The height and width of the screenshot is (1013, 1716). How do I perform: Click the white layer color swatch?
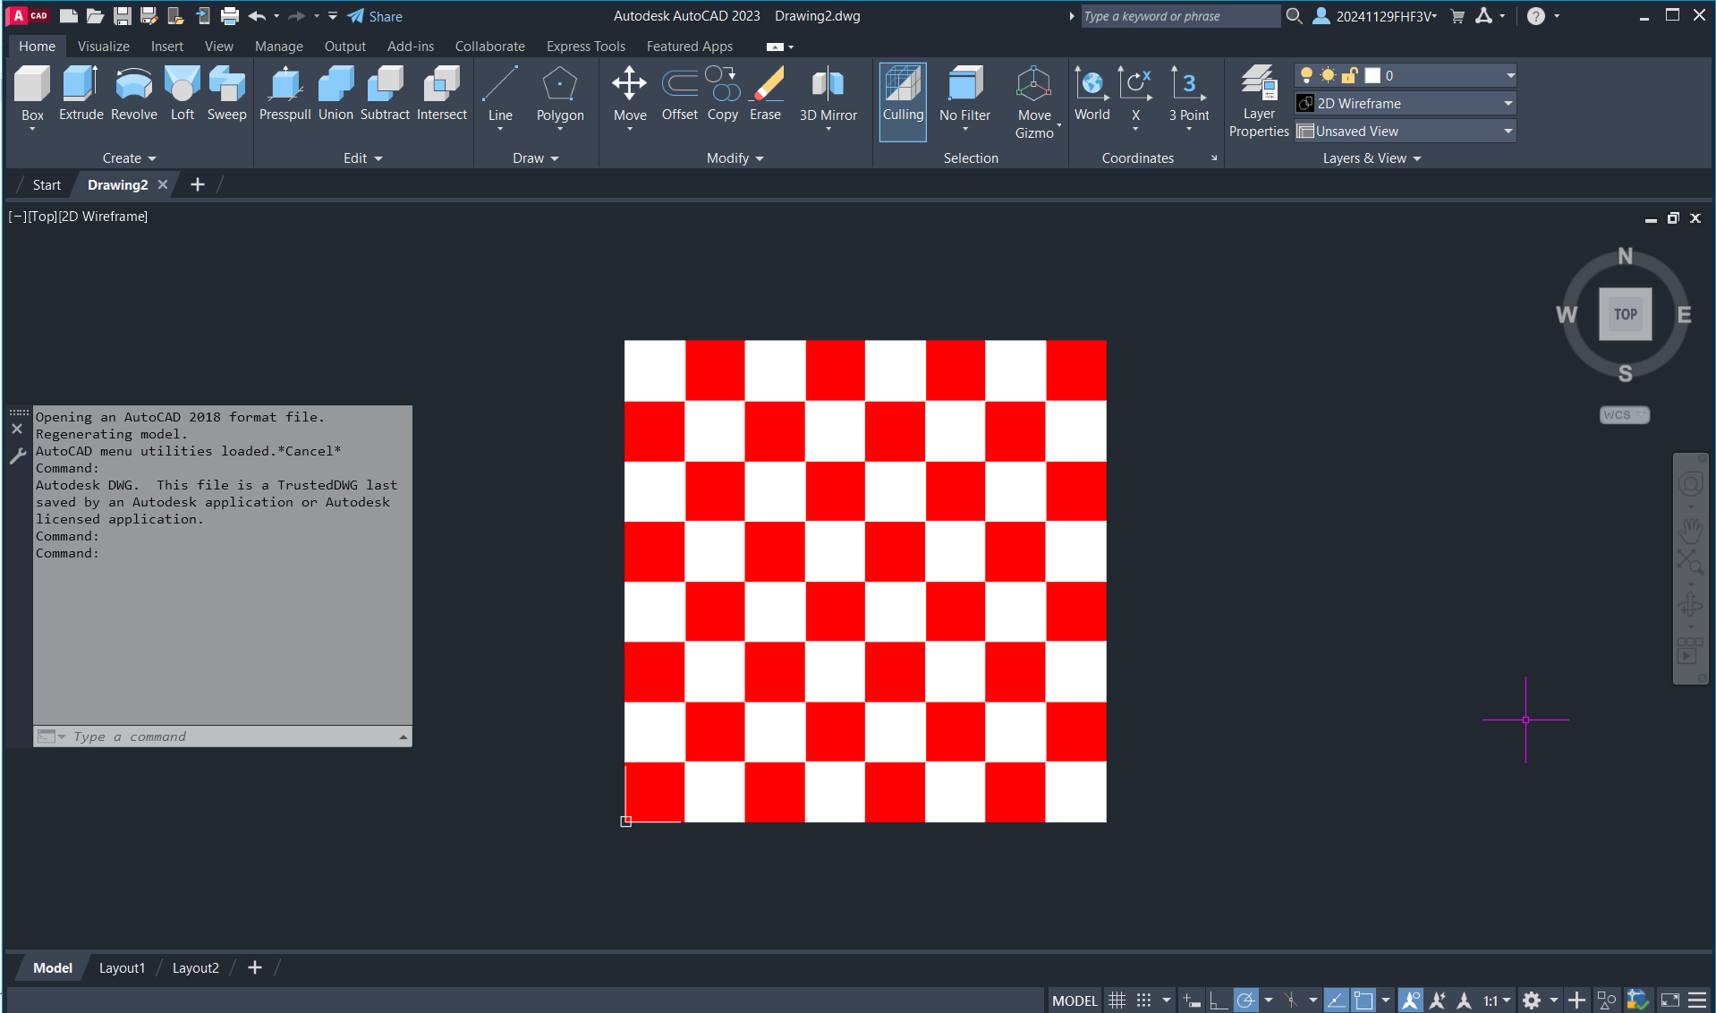click(1372, 76)
